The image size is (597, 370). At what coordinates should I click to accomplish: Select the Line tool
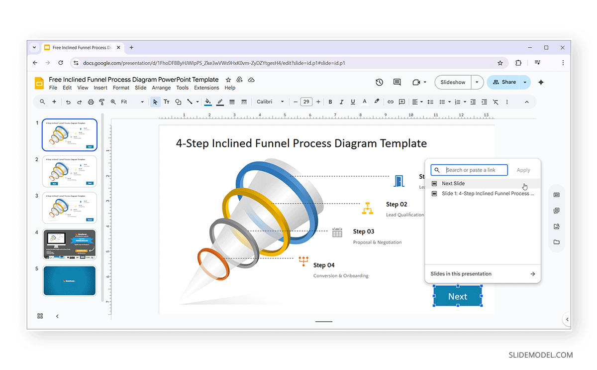coord(190,102)
